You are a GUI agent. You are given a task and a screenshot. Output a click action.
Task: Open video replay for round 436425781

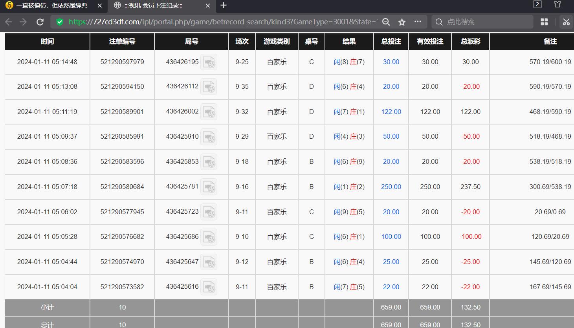coord(209,187)
